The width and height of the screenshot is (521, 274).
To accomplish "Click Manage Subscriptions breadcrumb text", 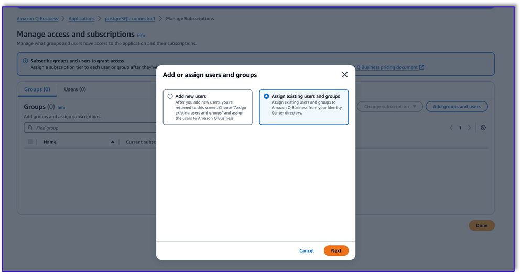I will [x=190, y=19].
